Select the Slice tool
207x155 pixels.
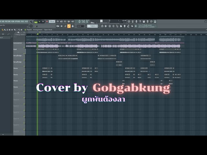click(x=15, y=30)
